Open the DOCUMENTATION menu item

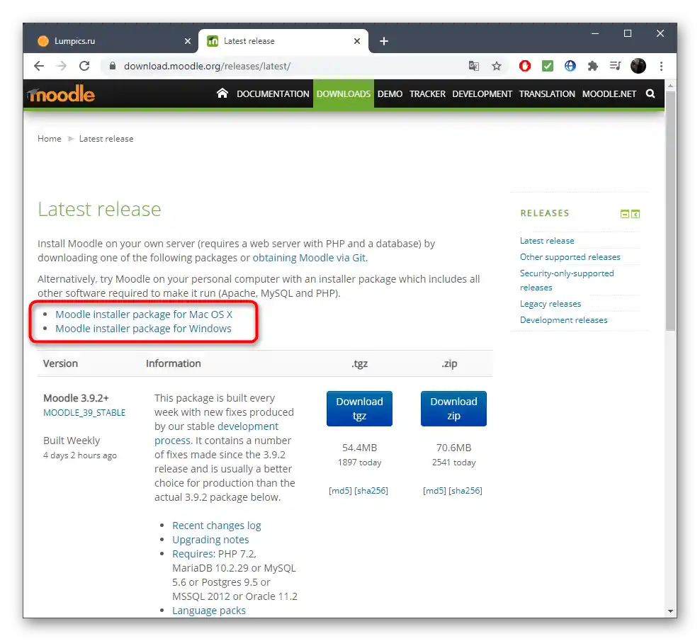[273, 93]
